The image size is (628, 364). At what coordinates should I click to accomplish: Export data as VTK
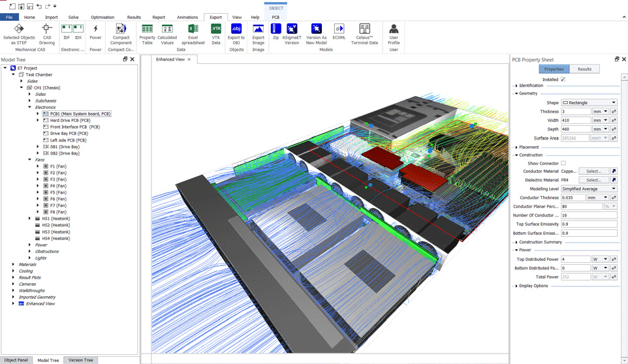216,29
